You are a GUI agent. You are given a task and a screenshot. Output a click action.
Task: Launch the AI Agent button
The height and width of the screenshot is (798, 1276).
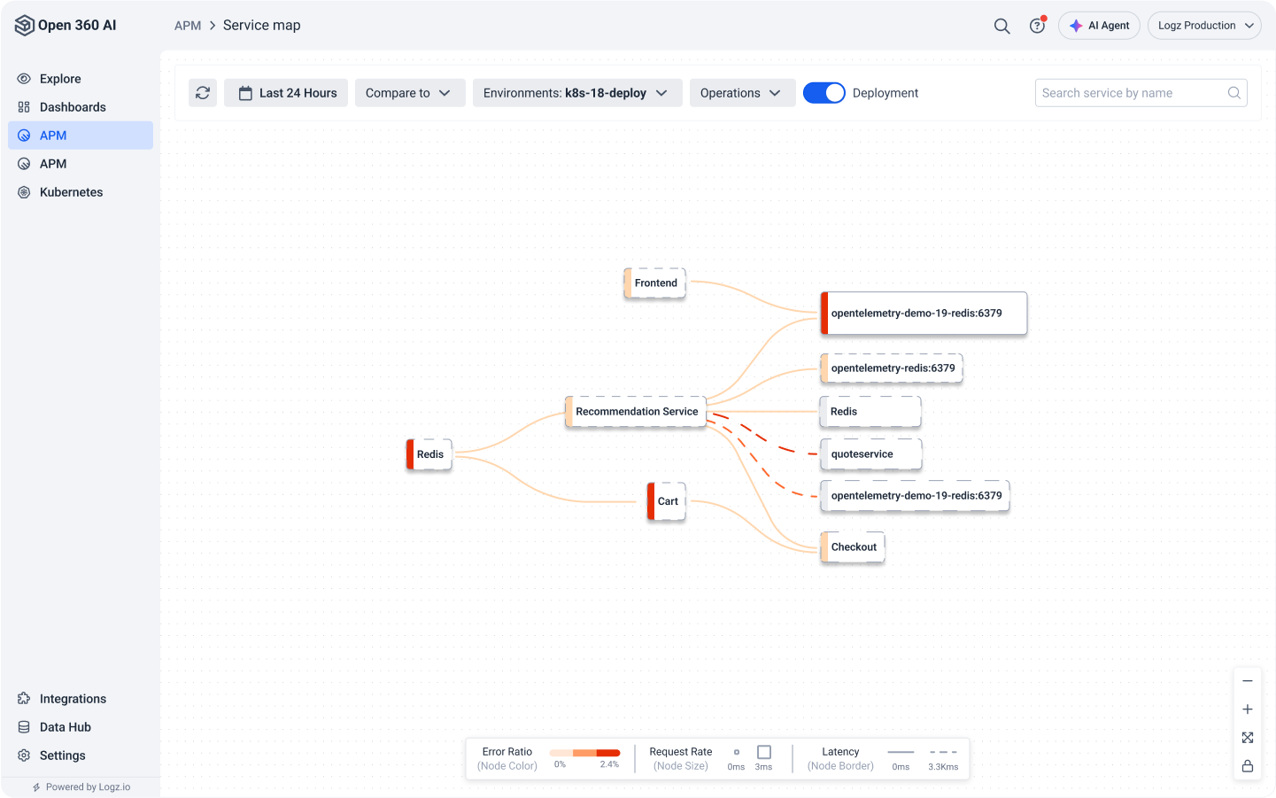1099,26
